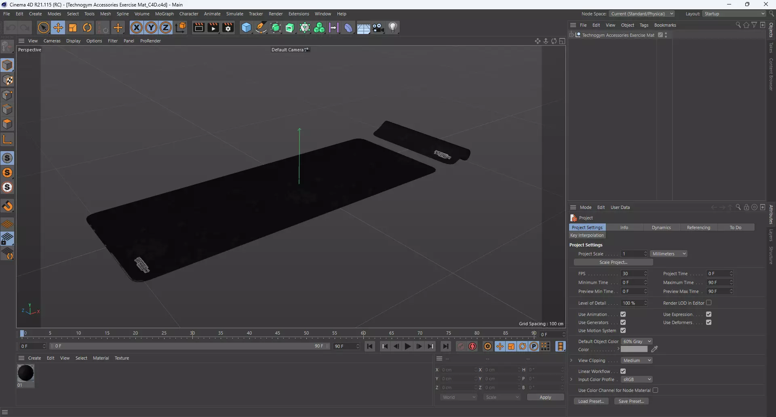Add a floor grid object
The width and height of the screenshot is (776, 417).
[363, 27]
